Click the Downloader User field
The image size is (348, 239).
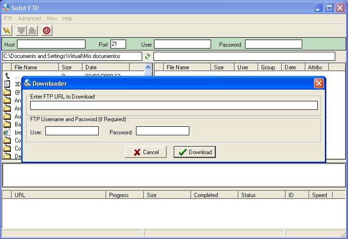72,131
